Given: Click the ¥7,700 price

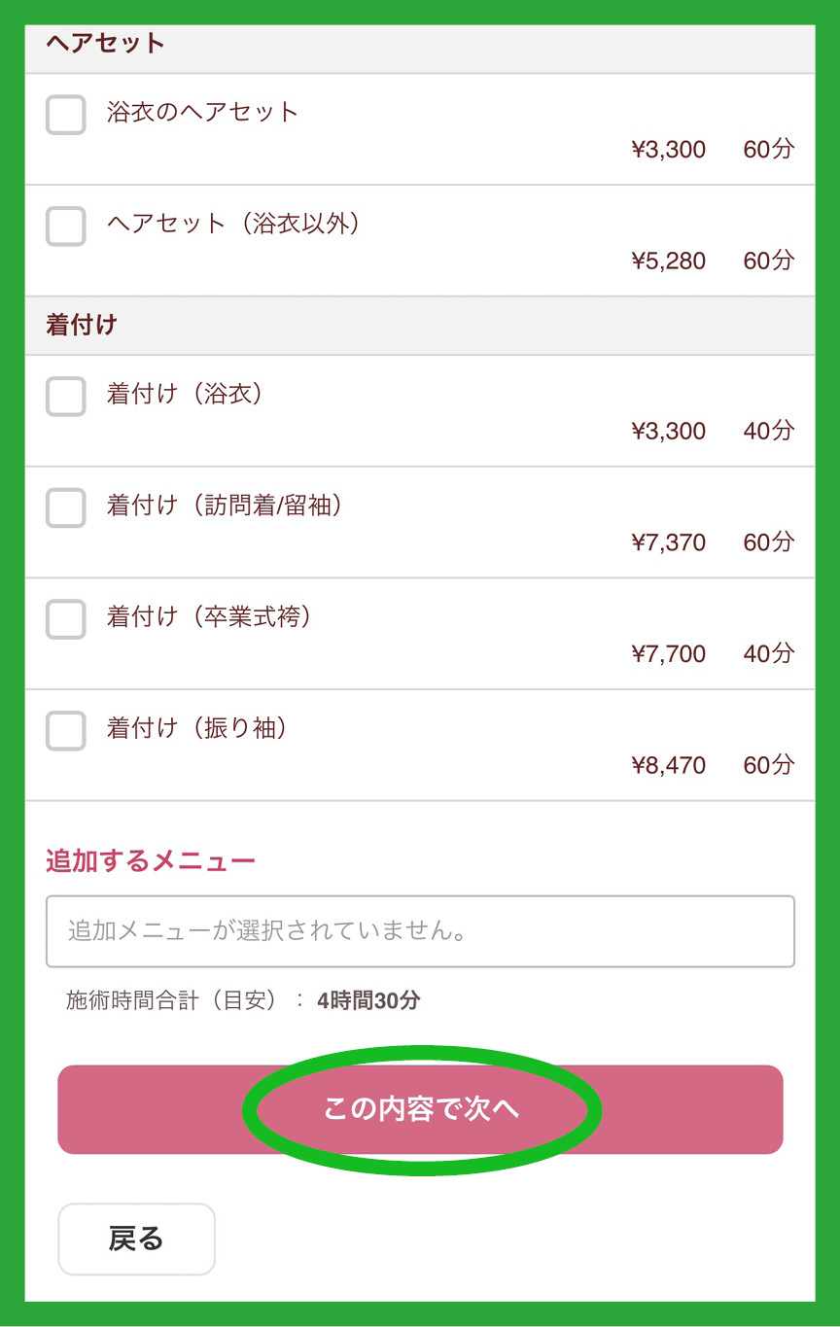Looking at the screenshot, I should tap(669, 654).
